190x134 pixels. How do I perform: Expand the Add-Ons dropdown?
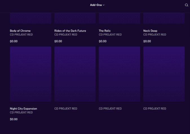[x=97, y=5]
